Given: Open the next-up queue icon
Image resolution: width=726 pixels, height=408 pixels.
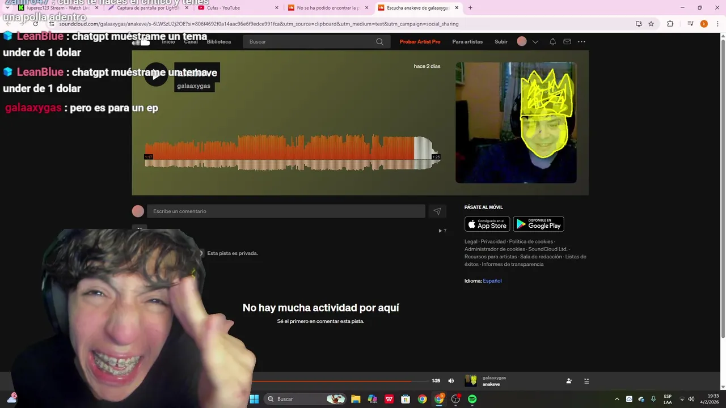Looking at the screenshot, I should pyautogui.click(x=586, y=381).
